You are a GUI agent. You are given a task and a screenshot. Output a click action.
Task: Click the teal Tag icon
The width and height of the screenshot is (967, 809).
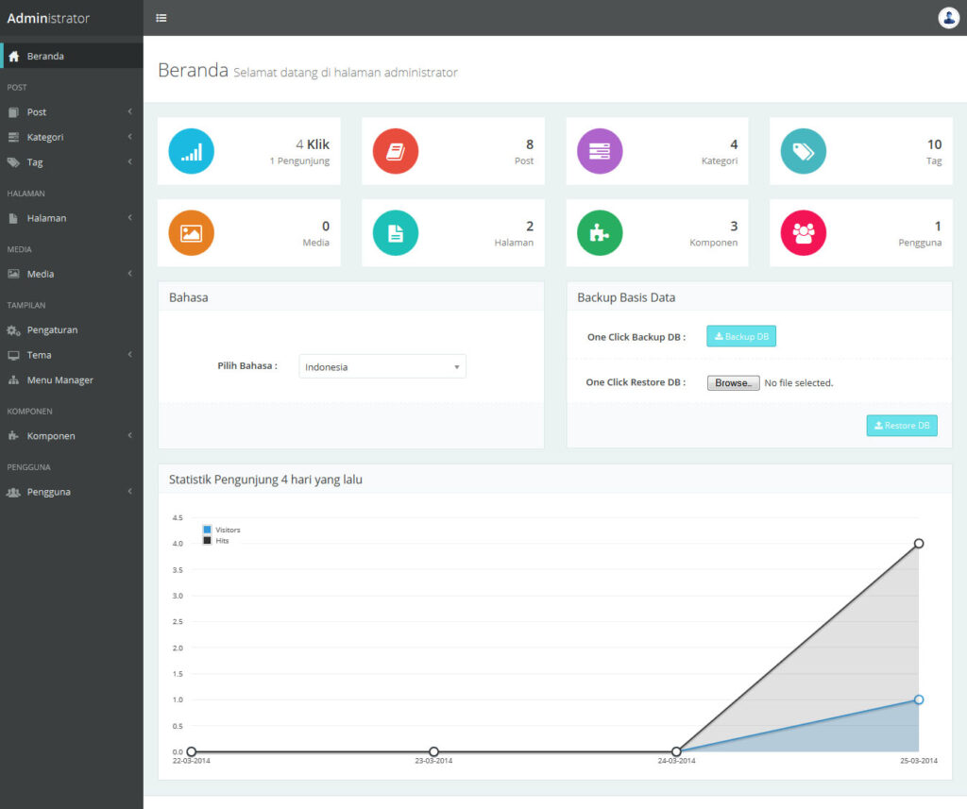[x=803, y=151]
